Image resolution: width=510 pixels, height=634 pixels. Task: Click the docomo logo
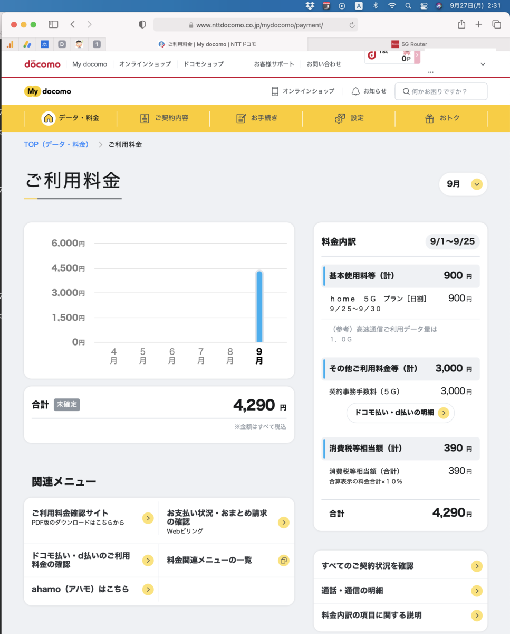pyautogui.click(x=43, y=64)
